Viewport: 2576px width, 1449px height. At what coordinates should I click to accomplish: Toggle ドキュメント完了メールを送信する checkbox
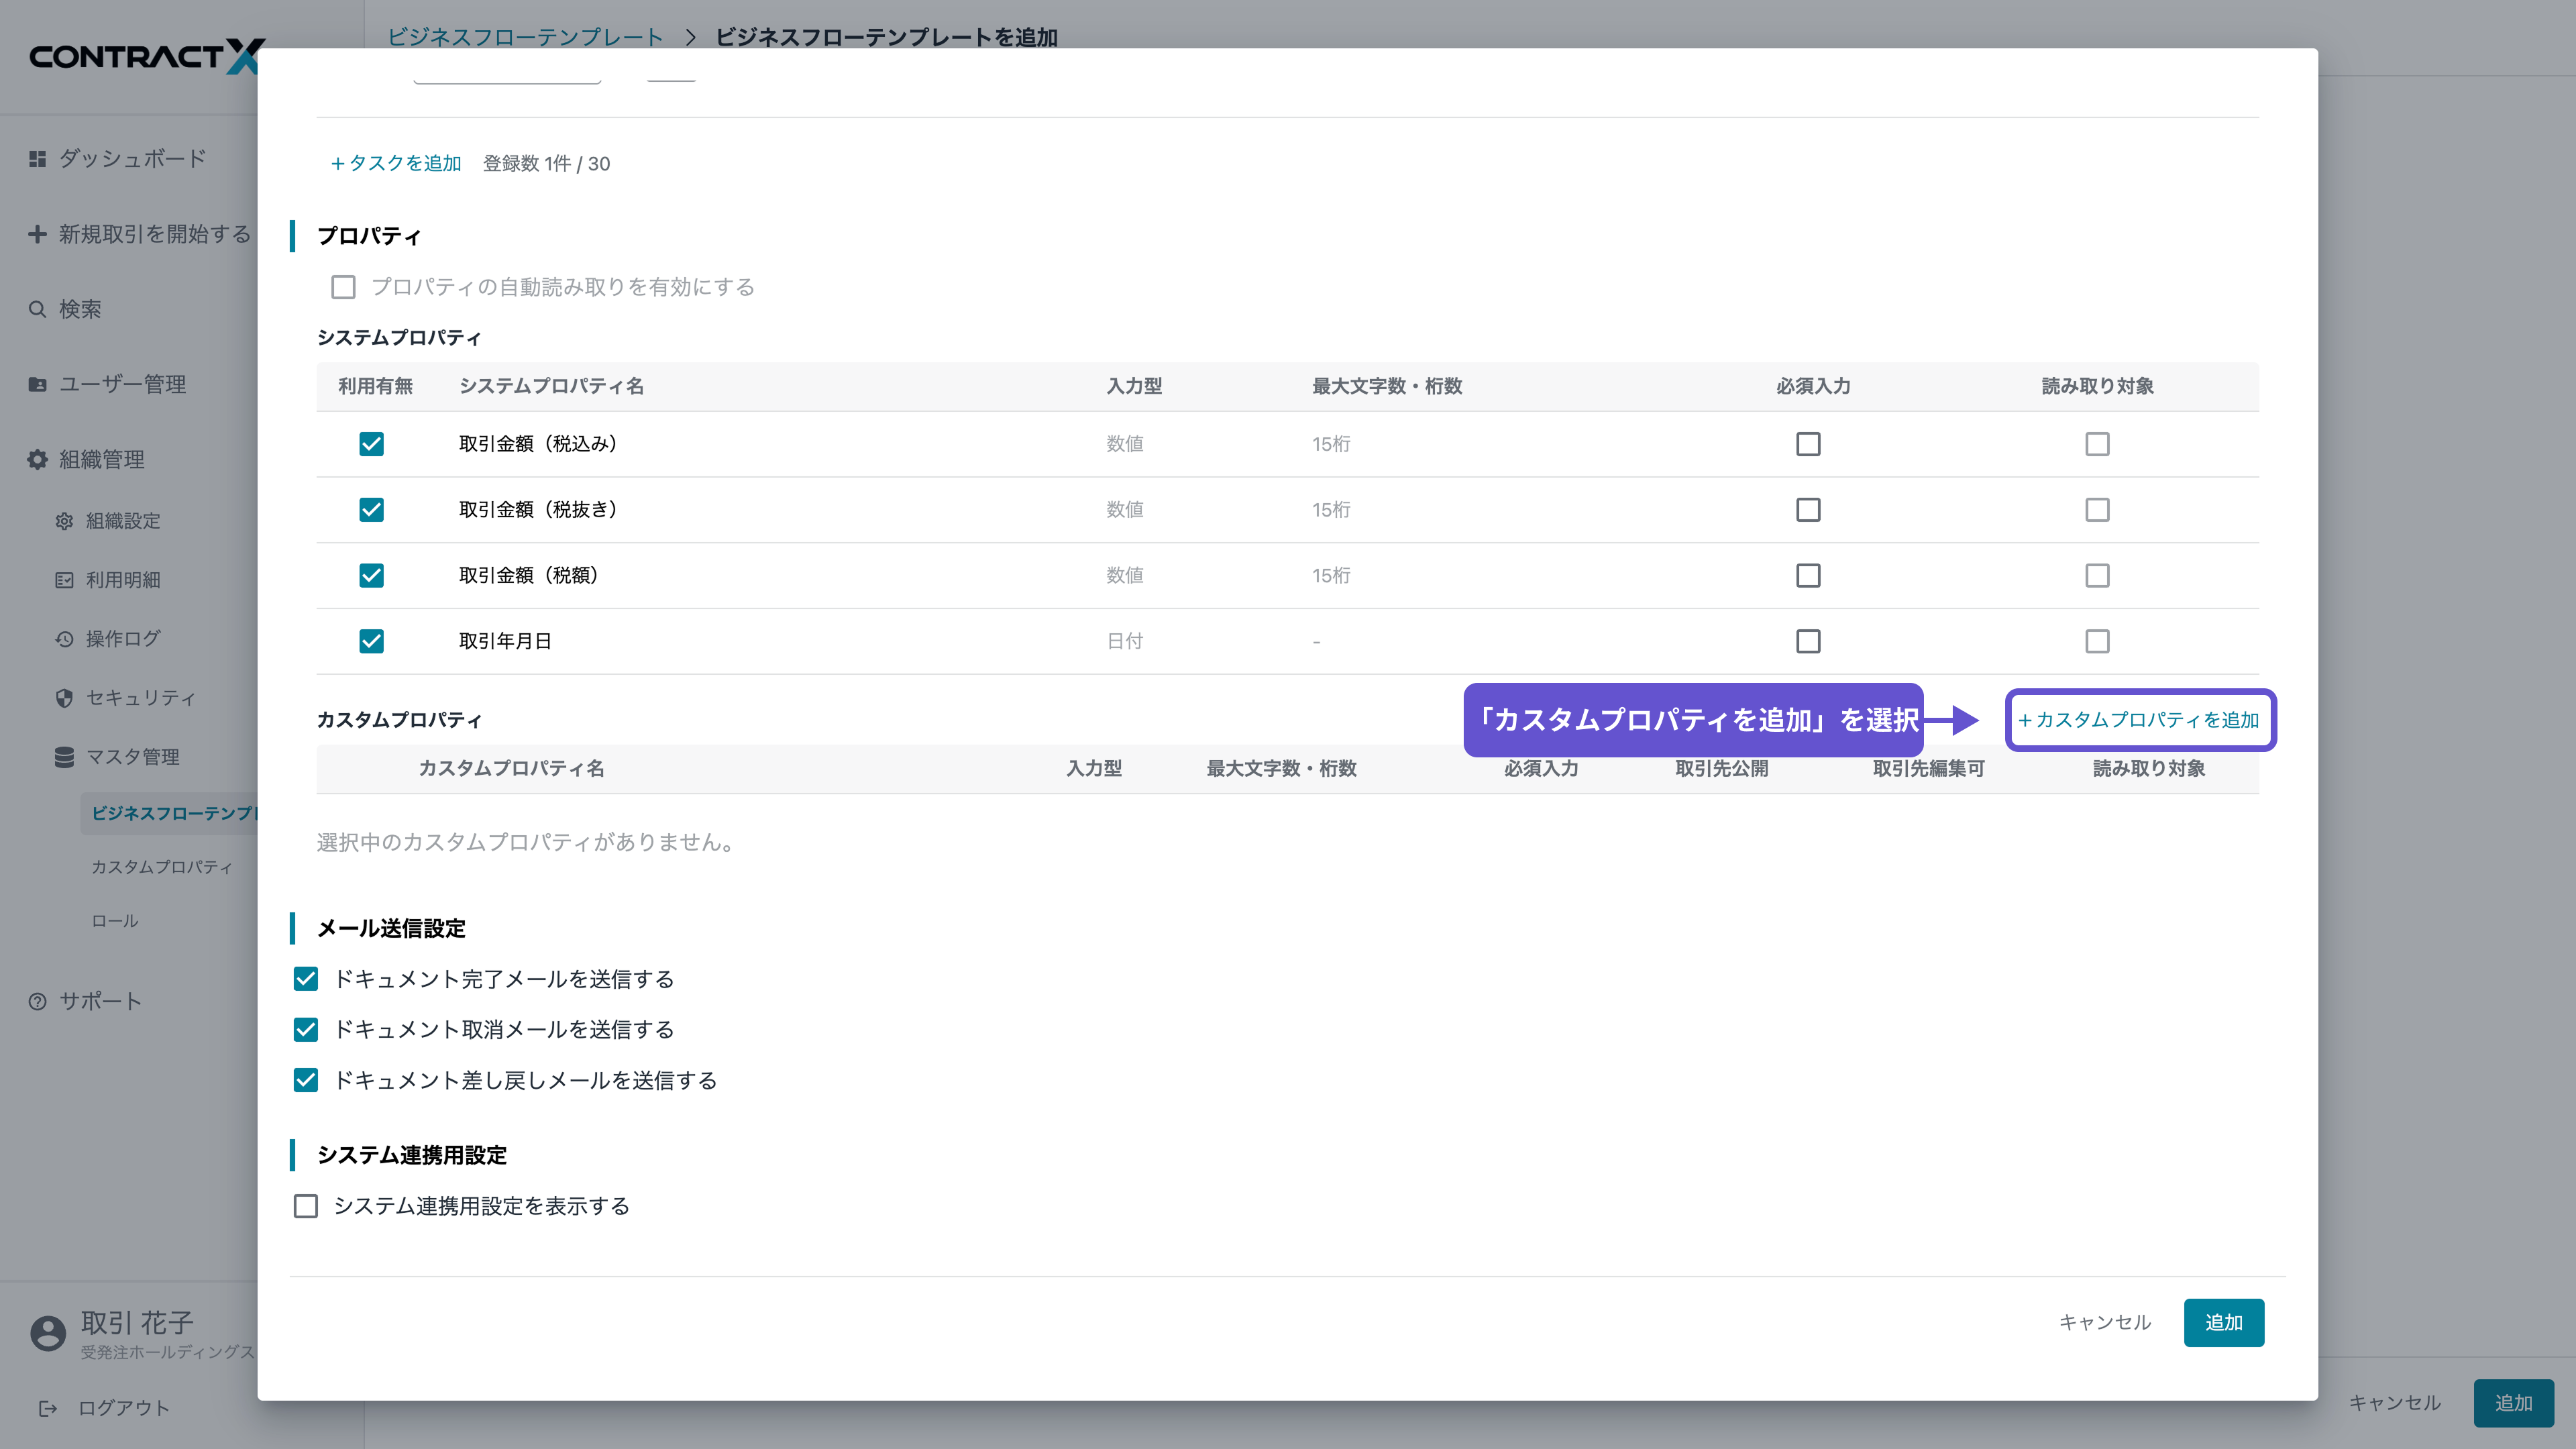tap(306, 979)
